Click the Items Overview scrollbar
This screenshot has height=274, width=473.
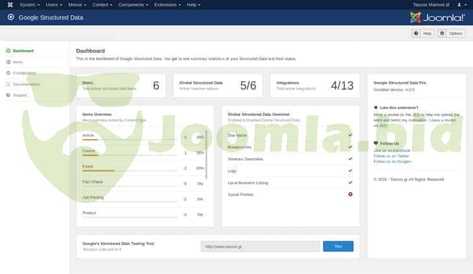206,154
